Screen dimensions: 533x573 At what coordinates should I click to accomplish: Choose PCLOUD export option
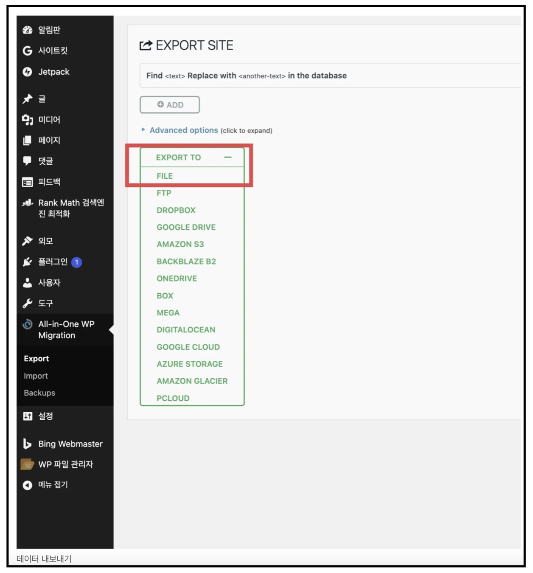point(173,399)
